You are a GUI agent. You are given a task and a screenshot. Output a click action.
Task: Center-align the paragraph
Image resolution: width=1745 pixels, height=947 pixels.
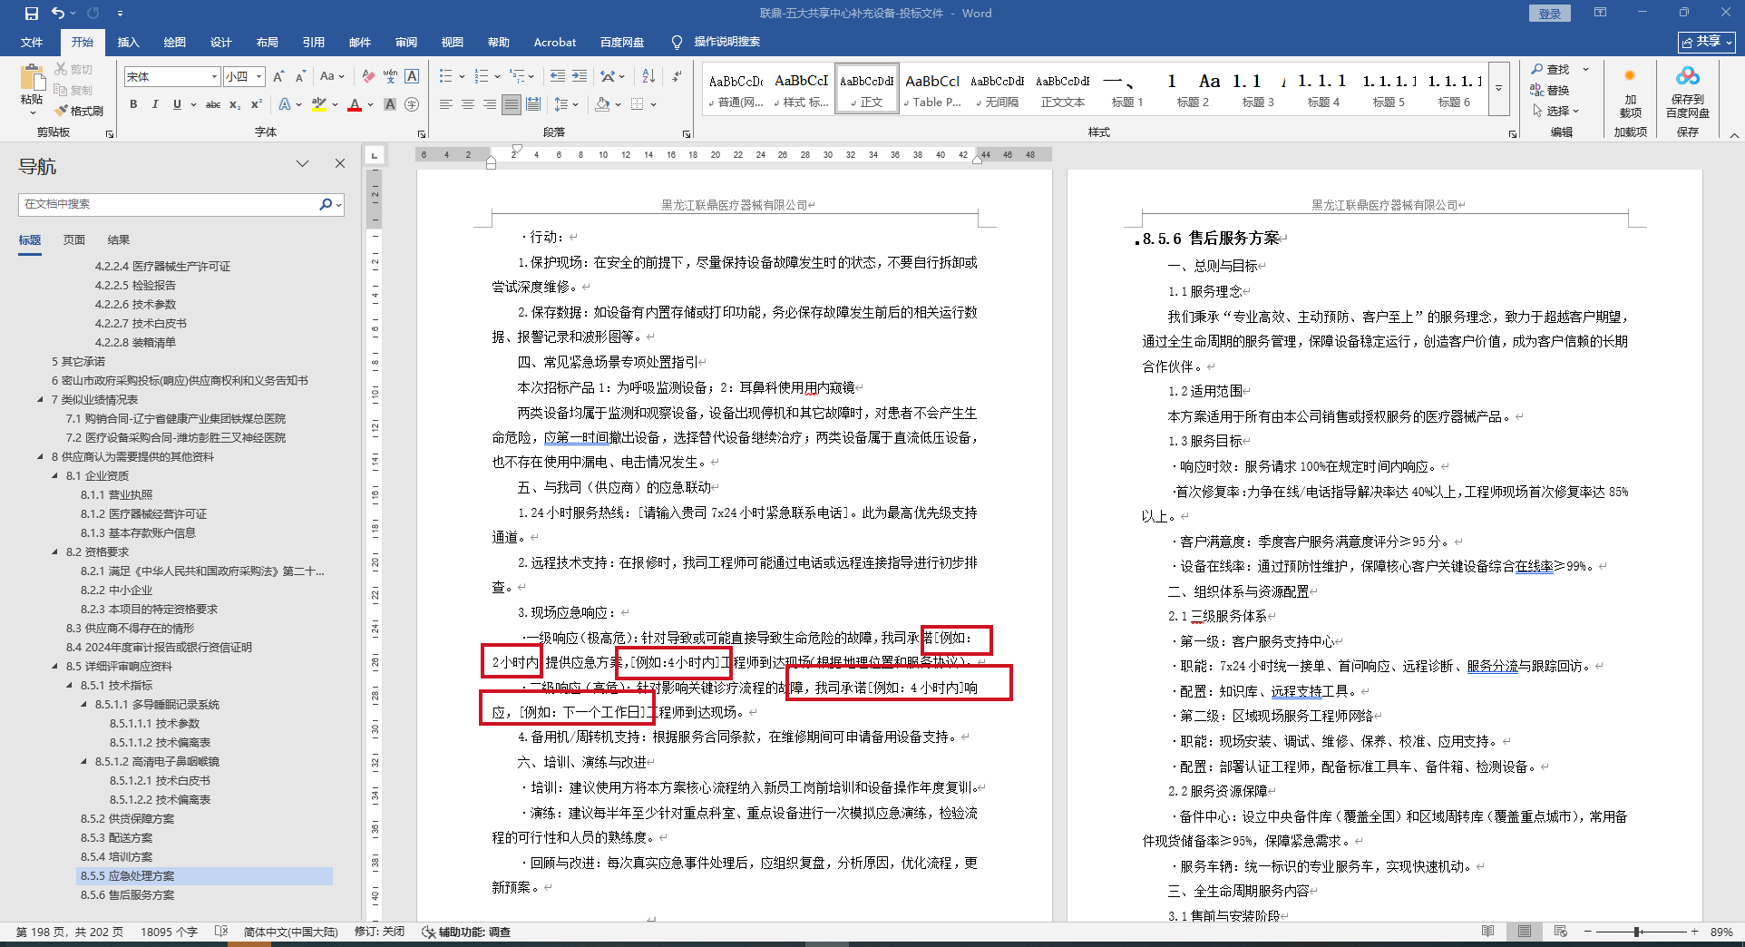coord(468,104)
